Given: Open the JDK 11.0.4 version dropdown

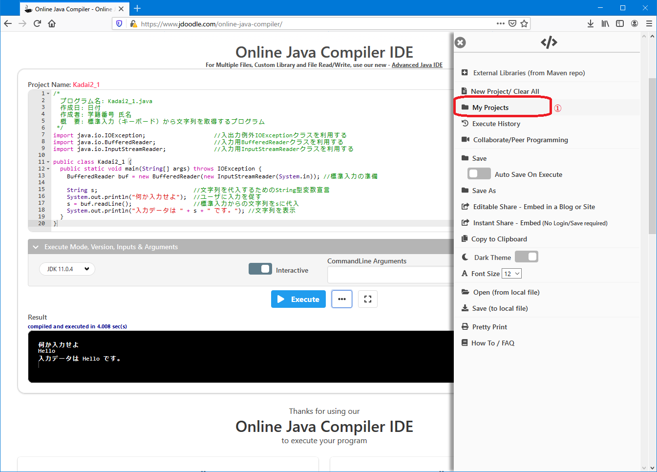Looking at the screenshot, I should [x=67, y=269].
